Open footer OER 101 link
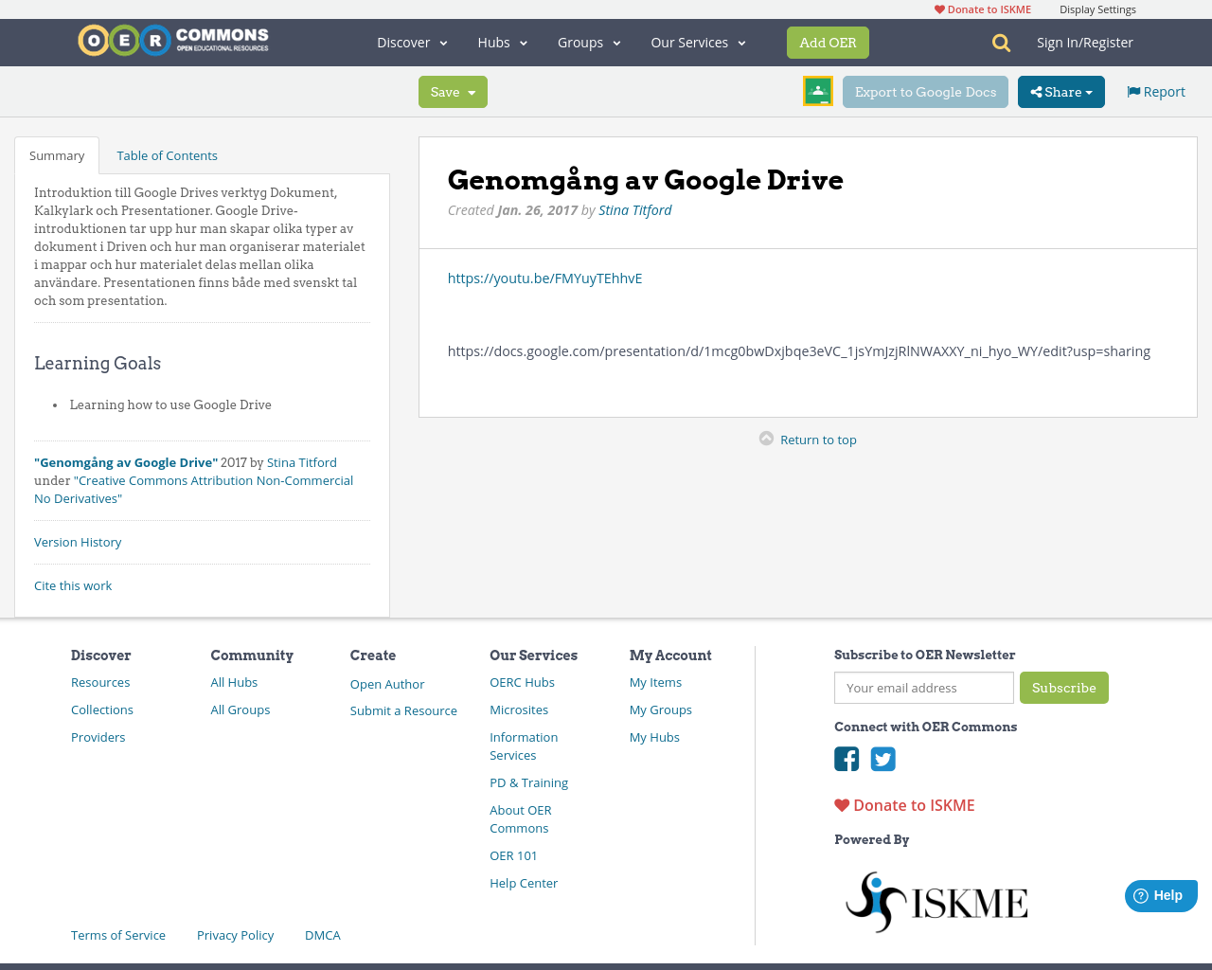 pyautogui.click(x=513, y=855)
